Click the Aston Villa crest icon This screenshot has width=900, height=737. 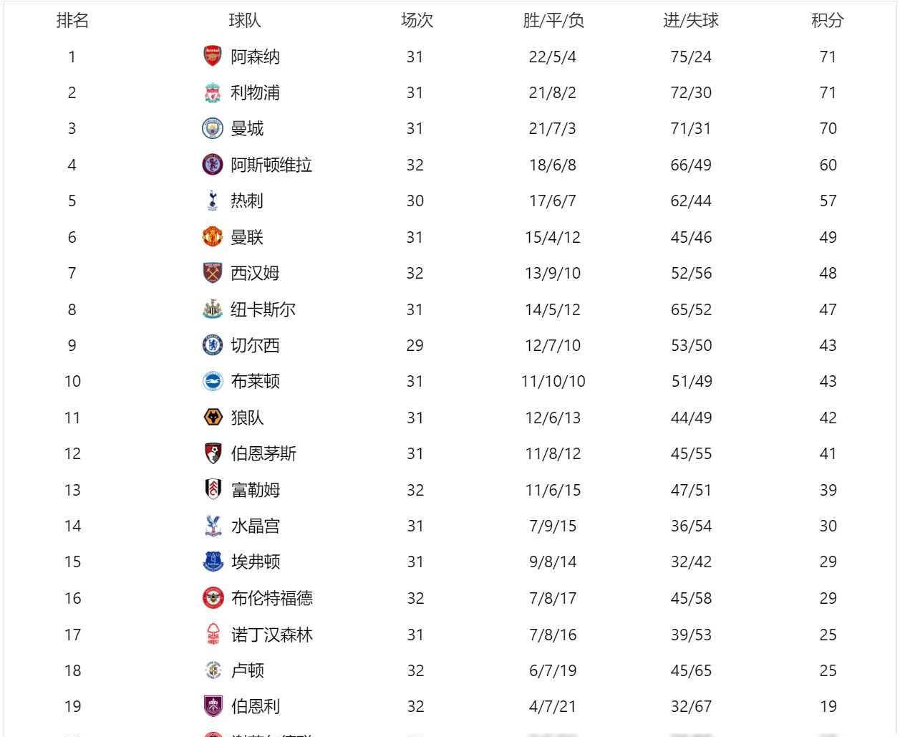pos(213,165)
